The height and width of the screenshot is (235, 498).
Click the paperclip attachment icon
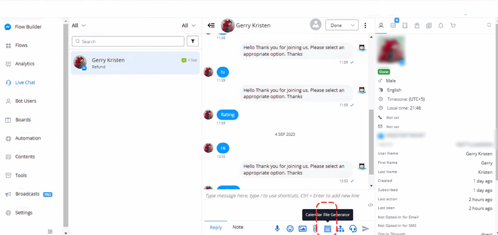315,228
